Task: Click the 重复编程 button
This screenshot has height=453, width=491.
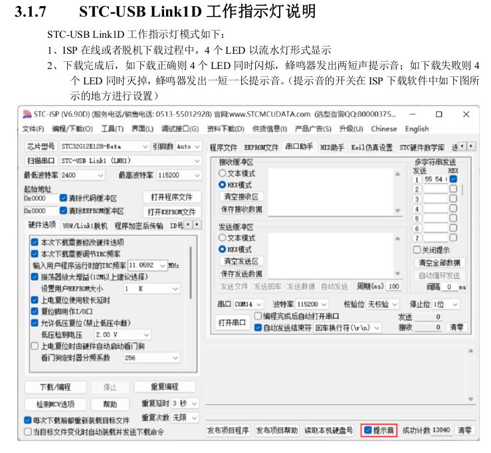Action: (164, 387)
